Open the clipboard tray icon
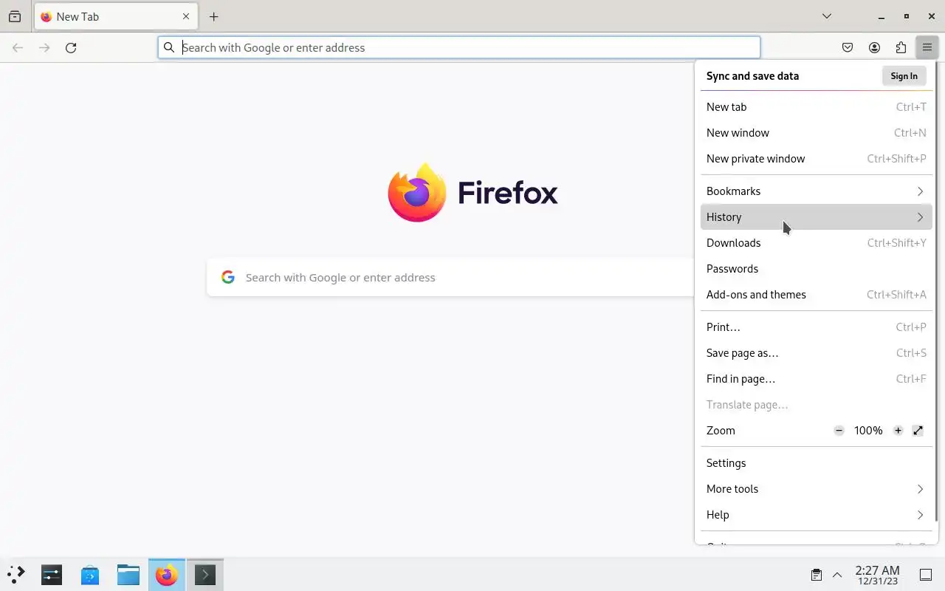The height and width of the screenshot is (591, 945). click(x=817, y=575)
